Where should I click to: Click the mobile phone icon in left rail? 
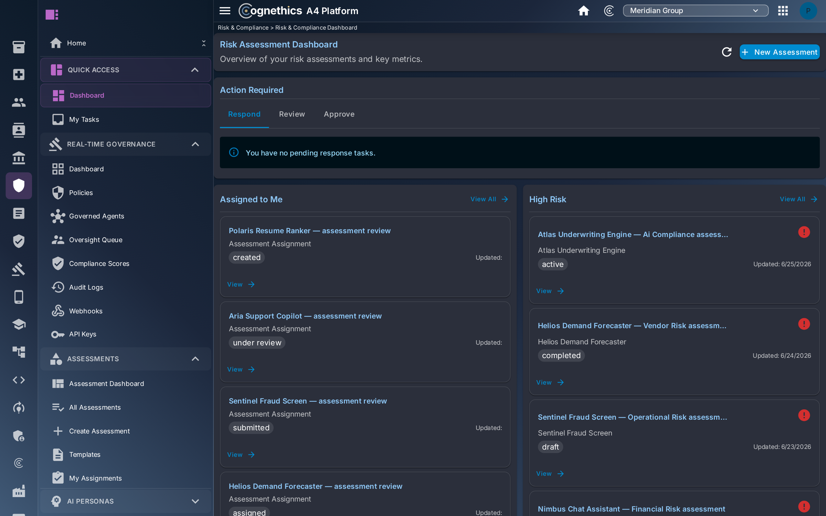click(x=19, y=297)
